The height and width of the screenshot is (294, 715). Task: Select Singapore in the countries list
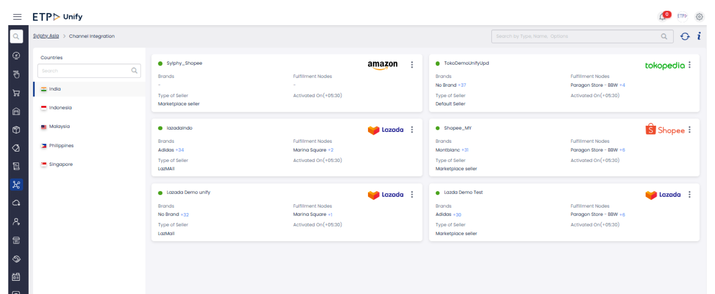point(89,164)
